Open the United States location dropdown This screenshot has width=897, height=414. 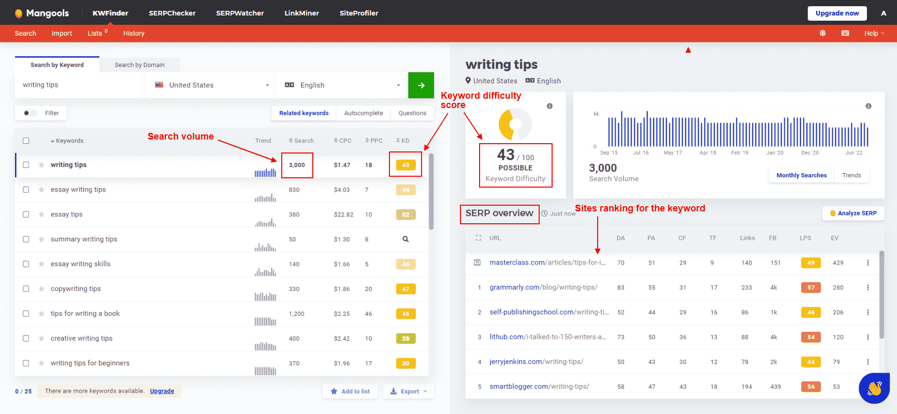211,85
